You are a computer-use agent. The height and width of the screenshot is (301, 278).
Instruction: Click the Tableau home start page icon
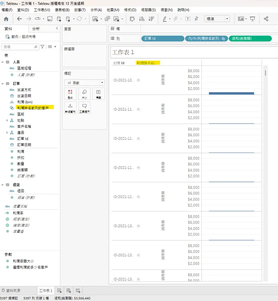click(6, 19)
